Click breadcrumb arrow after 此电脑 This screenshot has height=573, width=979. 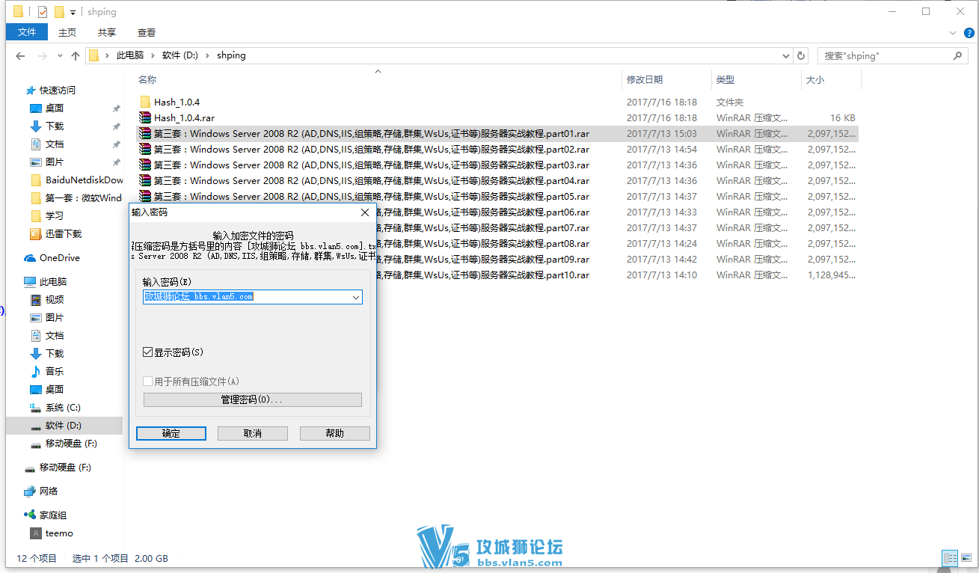pos(153,56)
